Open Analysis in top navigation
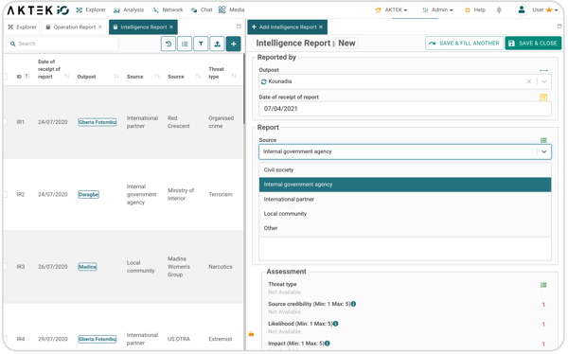This screenshot has height=354, width=568. click(x=129, y=10)
